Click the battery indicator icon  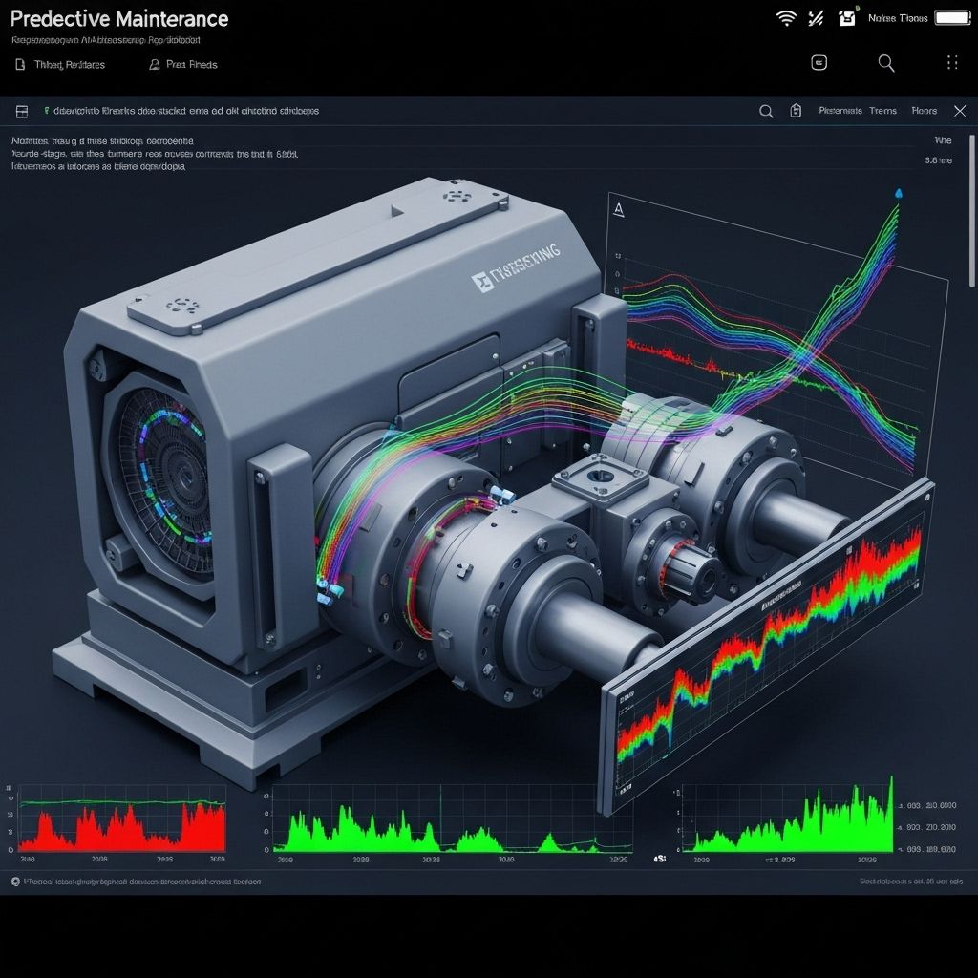pos(951,18)
